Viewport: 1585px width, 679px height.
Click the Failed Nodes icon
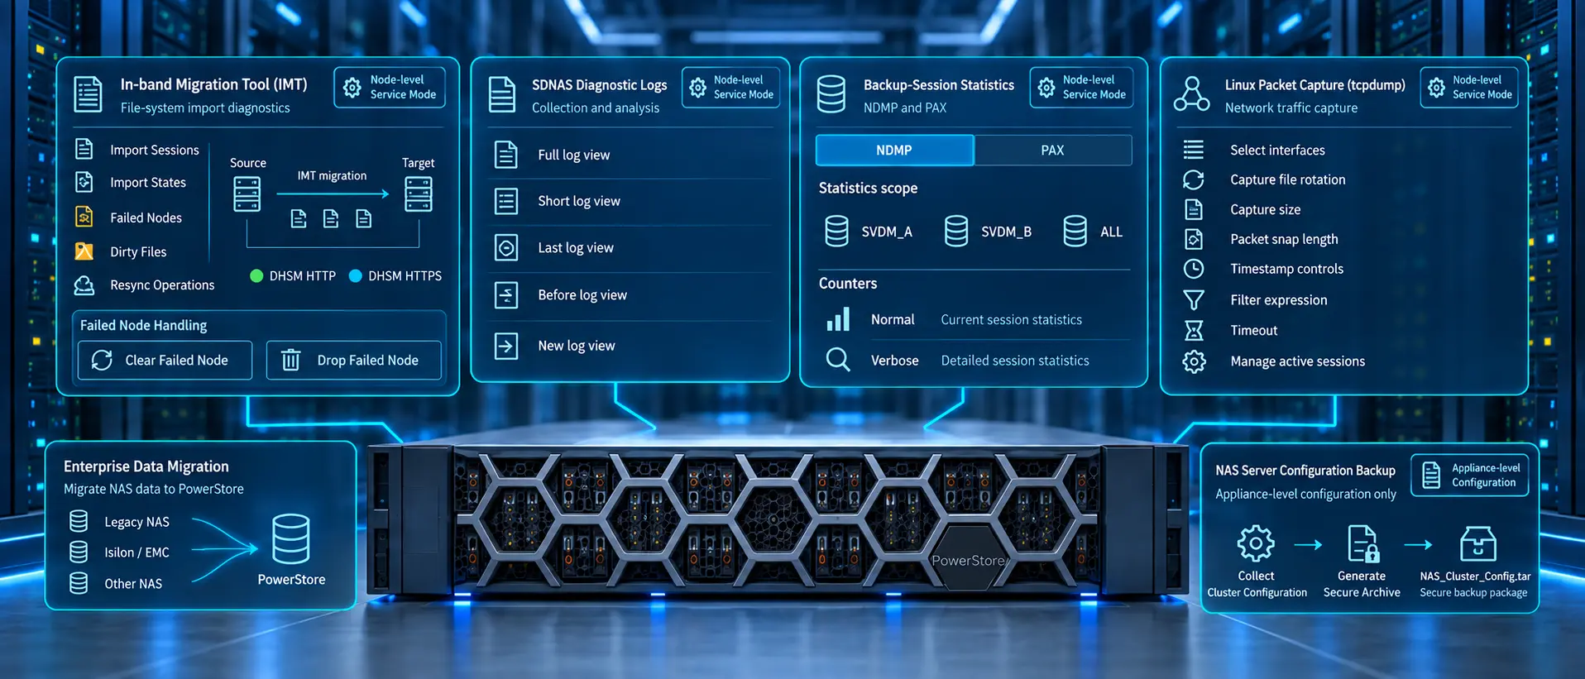click(x=84, y=217)
